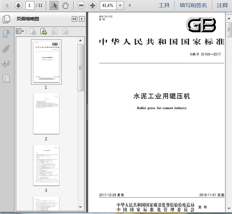Select the page 2 thumbnail

coord(46,114)
